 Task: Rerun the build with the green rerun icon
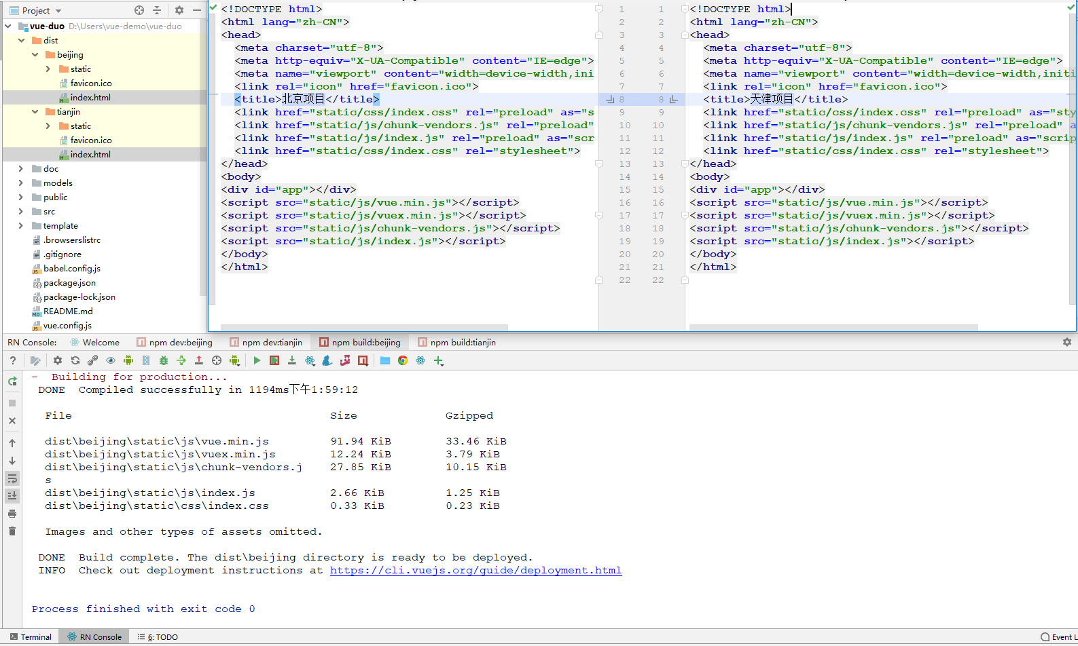pos(12,381)
